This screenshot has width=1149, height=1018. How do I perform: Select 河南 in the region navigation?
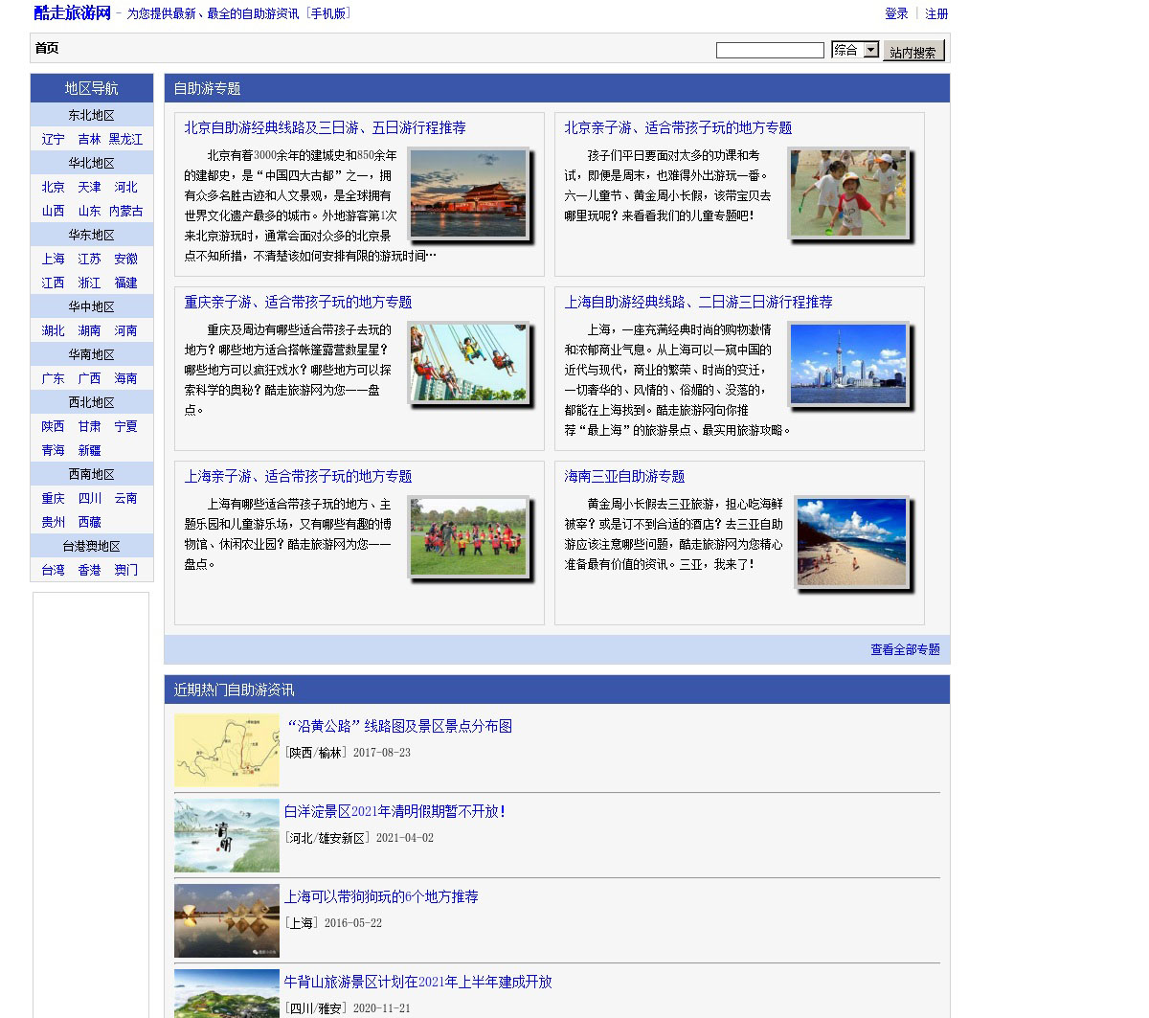[x=125, y=330]
